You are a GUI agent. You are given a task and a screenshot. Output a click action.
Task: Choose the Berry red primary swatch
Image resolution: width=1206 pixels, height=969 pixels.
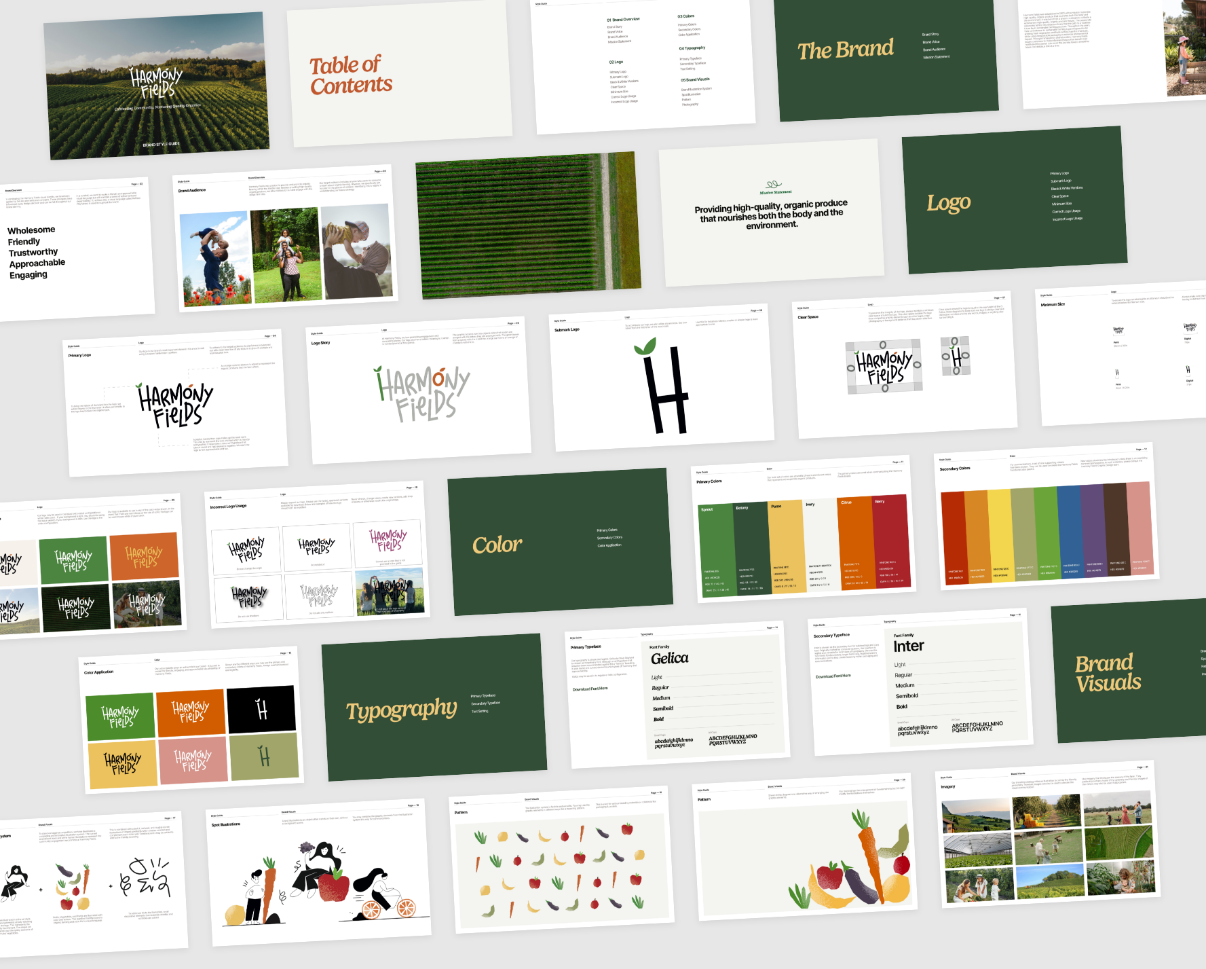tap(891, 541)
